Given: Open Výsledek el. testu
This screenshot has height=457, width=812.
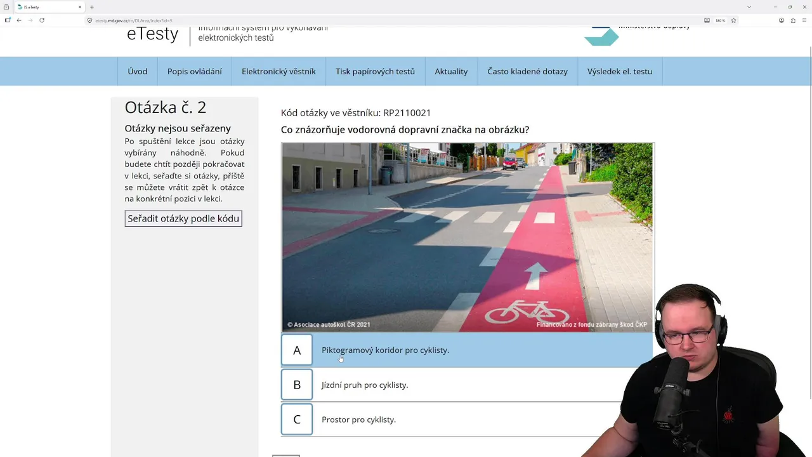Looking at the screenshot, I should (620, 71).
